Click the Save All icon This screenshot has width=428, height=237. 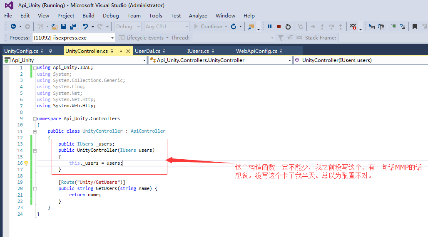pos(73,27)
